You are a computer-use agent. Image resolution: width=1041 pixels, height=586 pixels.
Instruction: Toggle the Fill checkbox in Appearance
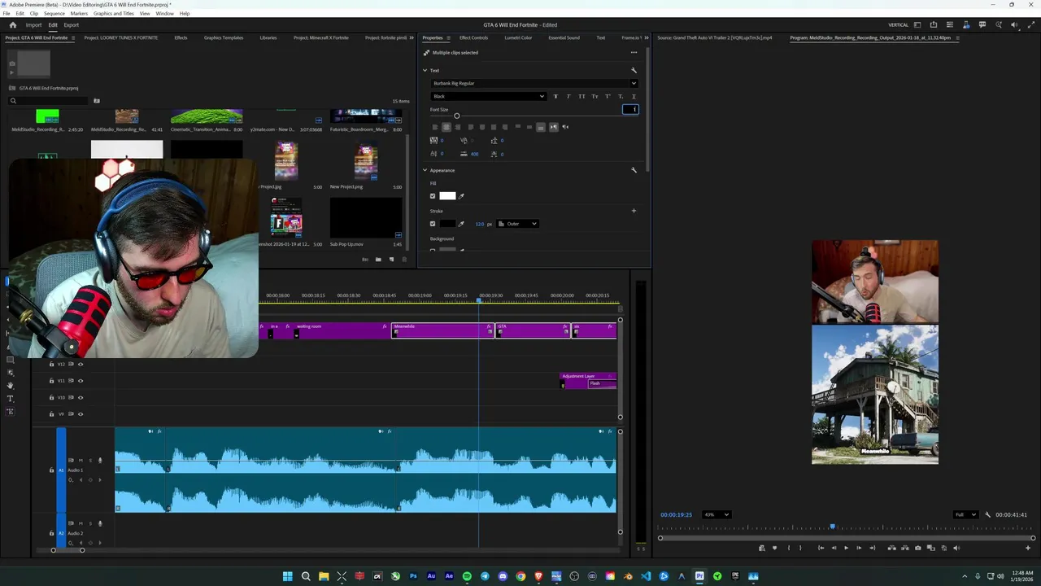coord(433,196)
